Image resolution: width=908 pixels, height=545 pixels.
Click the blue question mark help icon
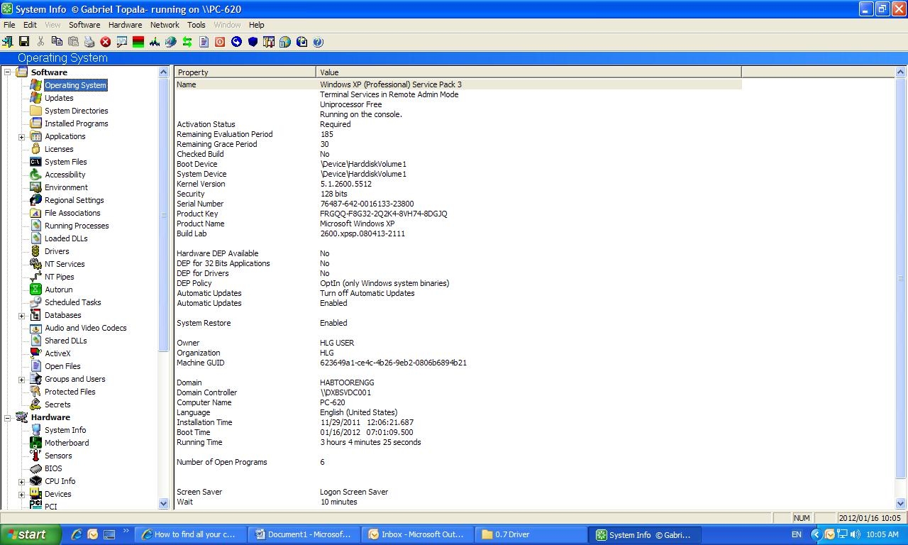(x=318, y=42)
